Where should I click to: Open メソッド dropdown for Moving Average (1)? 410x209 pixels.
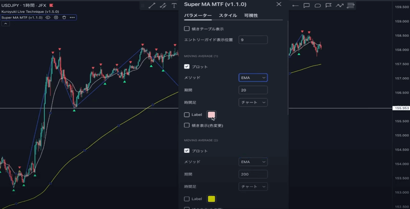point(253,78)
